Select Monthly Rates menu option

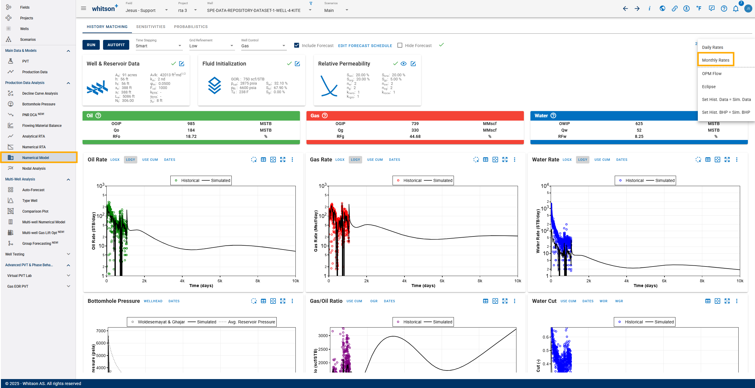(x=715, y=60)
